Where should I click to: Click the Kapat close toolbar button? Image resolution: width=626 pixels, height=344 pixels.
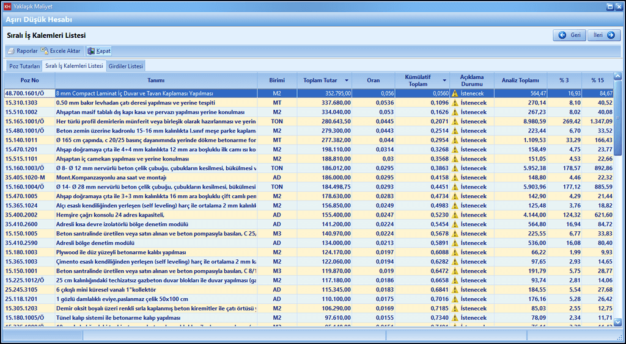click(99, 51)
